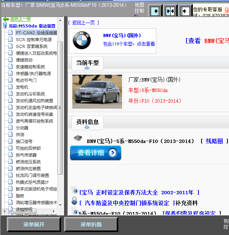The width and height of the screenshot is (229, 235).
Task: Click the view control right-arrow icon
Action: [155, 11]
